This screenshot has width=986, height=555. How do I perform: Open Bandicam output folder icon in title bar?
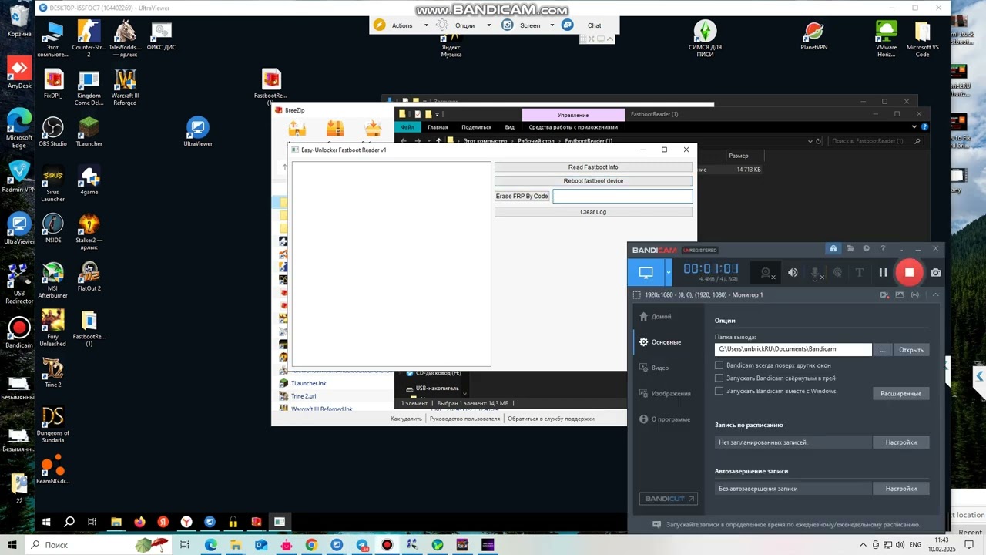pyautogui.click(x=850, y=249)
